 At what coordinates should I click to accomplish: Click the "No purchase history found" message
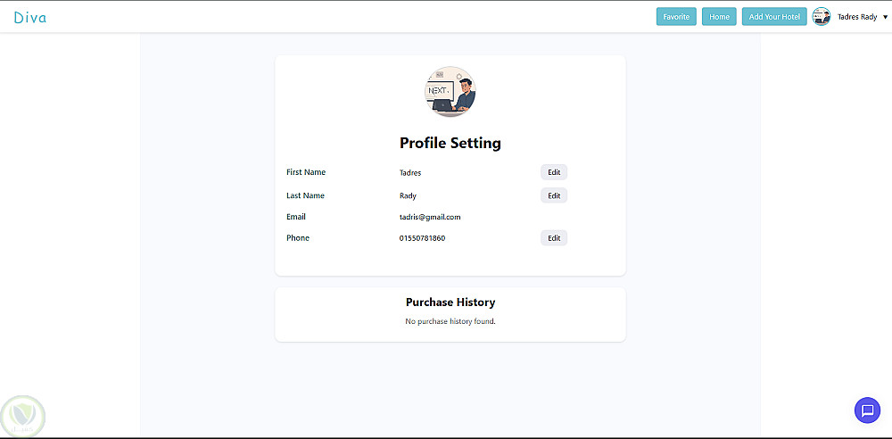pos(450,321)
